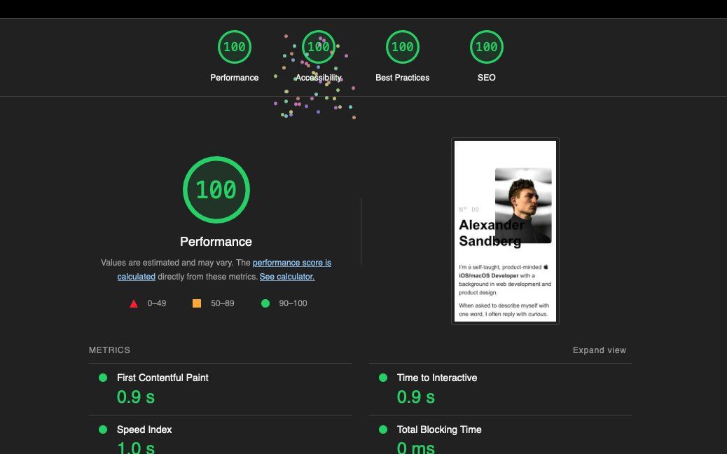Click the orange square 50–89 legend icon
Image resolution: width=727 pixels, height=454 pixels.
pos(197,303)
